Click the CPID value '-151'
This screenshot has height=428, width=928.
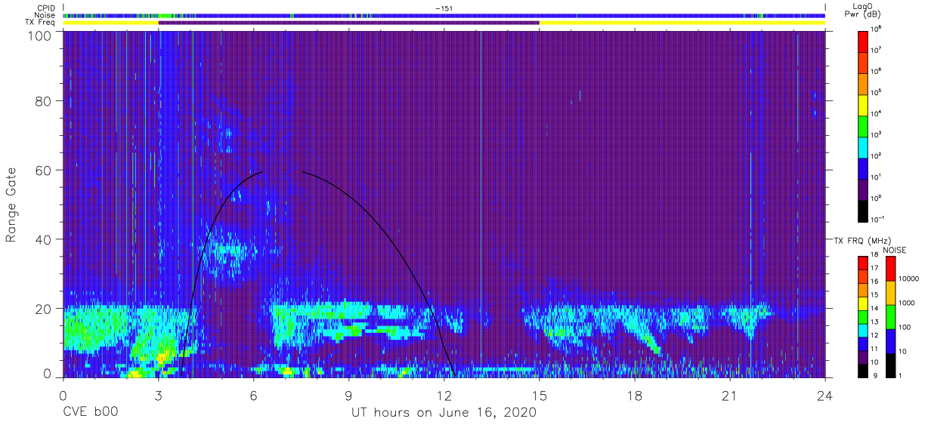(x=444, y=8)
